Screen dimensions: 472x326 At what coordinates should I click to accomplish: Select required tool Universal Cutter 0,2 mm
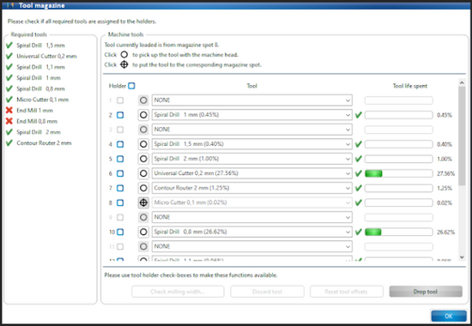click(x=46, y=56)
